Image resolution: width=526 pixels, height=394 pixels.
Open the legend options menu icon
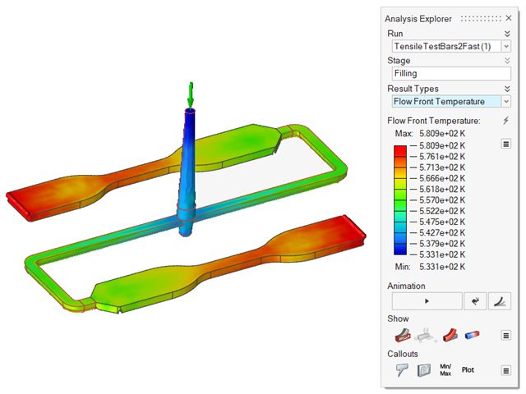click(x=506, y=144)
